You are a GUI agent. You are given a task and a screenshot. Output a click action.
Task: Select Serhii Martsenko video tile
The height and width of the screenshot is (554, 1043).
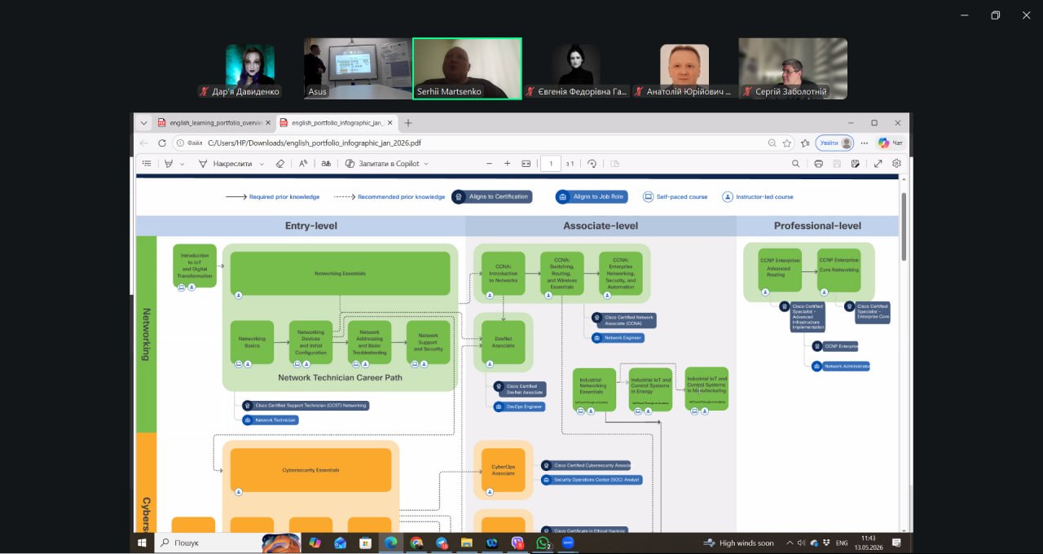(x=467, y=68)
